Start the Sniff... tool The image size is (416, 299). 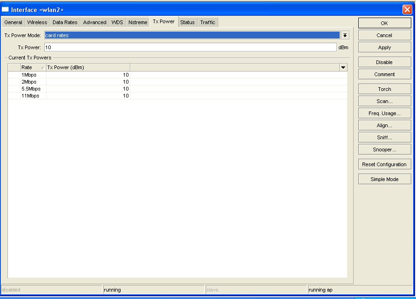[x=384, y=137]
